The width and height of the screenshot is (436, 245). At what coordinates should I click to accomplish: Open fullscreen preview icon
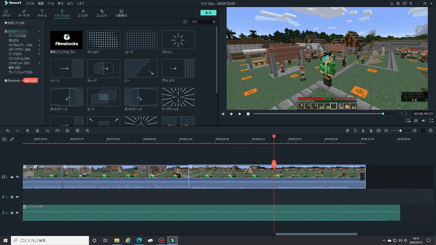point(431,121)
